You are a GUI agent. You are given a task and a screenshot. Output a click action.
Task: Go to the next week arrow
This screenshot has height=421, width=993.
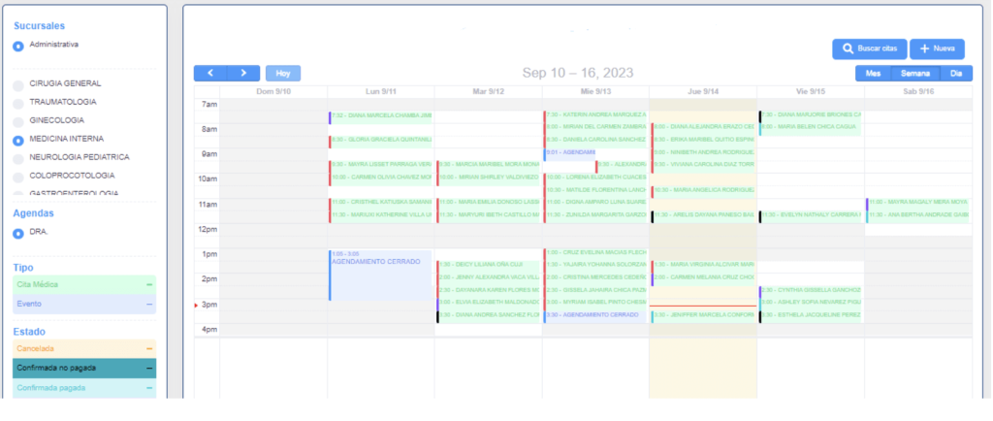point(243,73)
